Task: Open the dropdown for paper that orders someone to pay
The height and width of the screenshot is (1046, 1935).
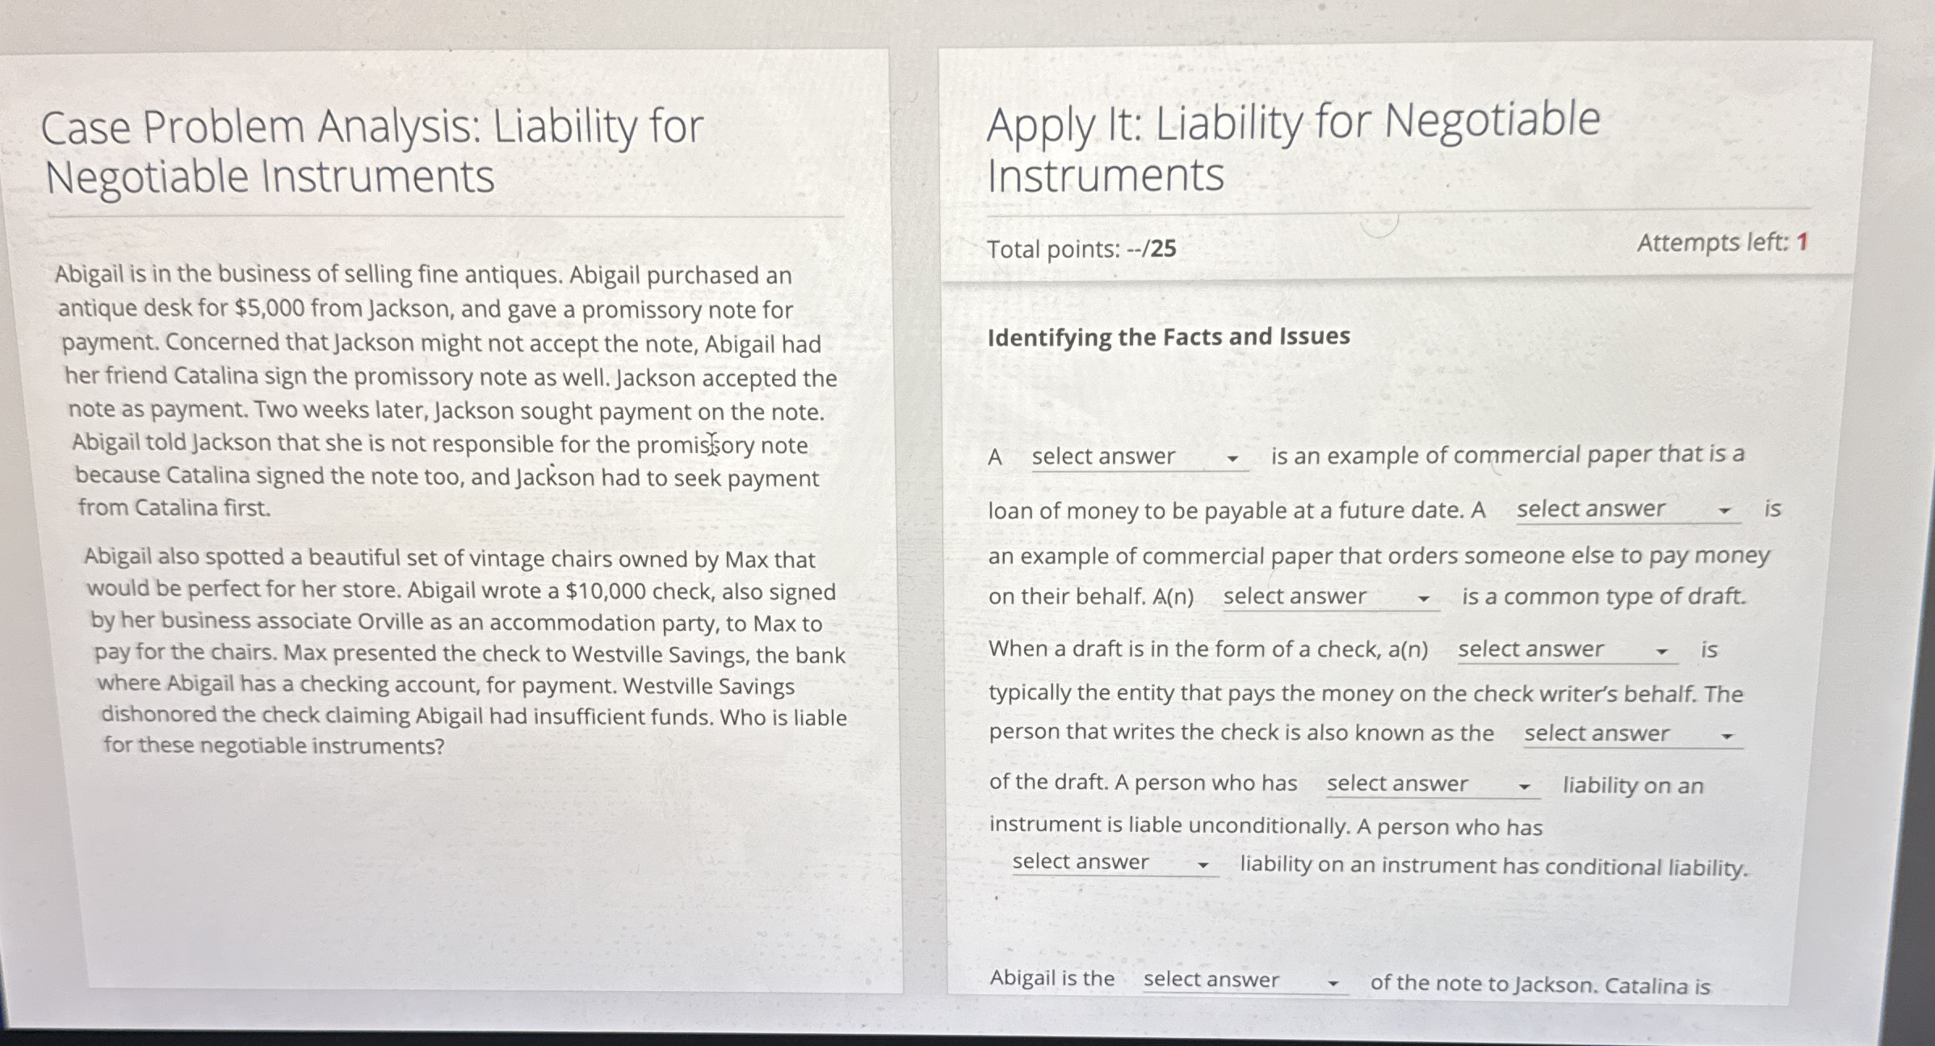Action: 1621,509
